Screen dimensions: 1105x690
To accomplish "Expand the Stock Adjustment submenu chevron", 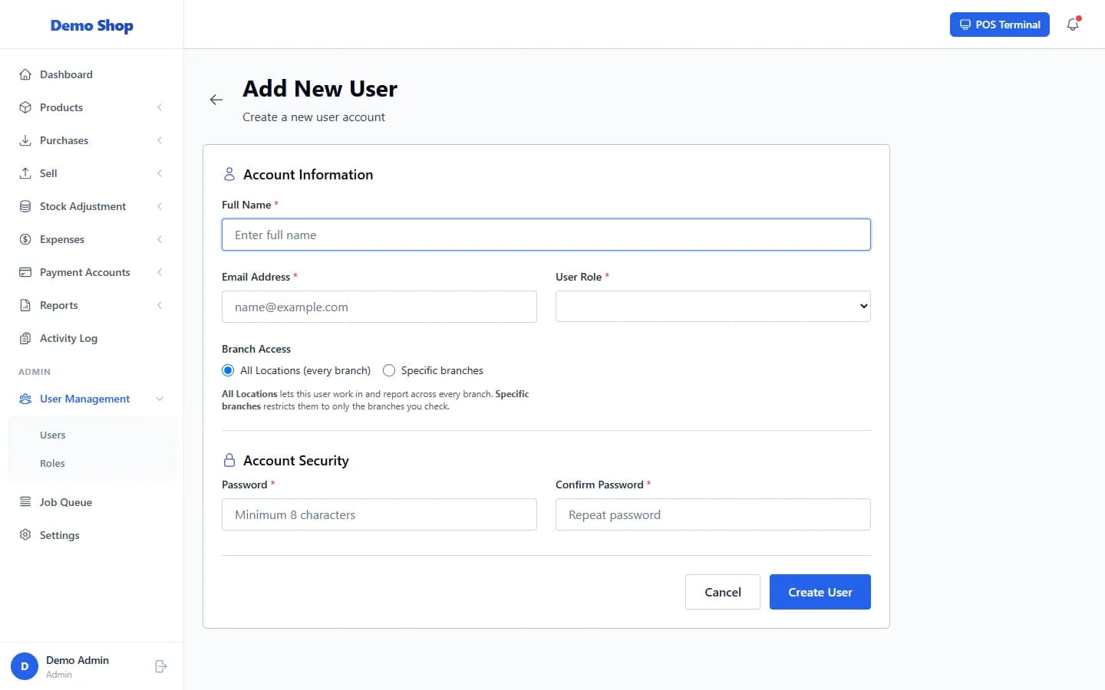I will (160, 206).
